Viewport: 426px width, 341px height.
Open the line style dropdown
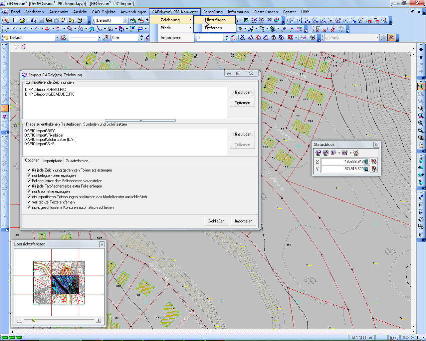(100, 38)
